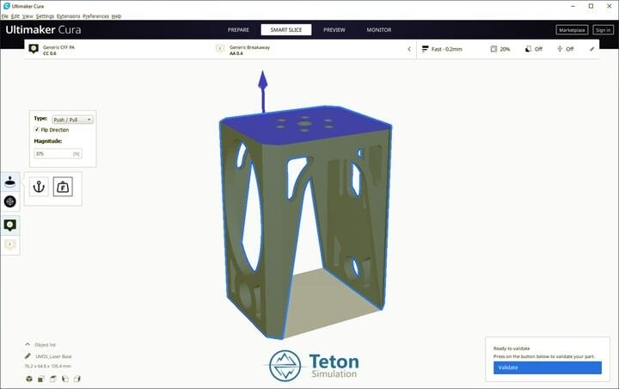Click the black circular tool icon in sidebar
This screenshot has width=619, height=389.
[x=10, y=201]
